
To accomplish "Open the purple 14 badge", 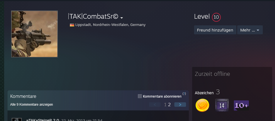I will click(222, 105).
